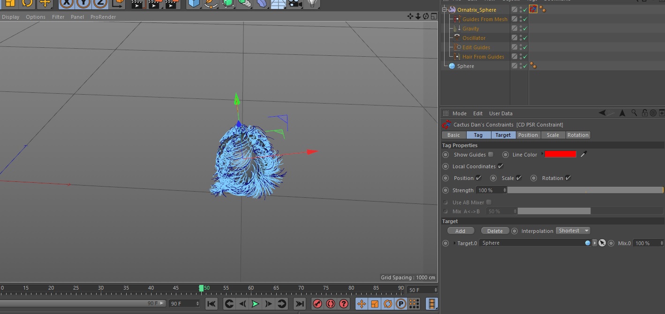Click the Add target button

pos(460,231)
